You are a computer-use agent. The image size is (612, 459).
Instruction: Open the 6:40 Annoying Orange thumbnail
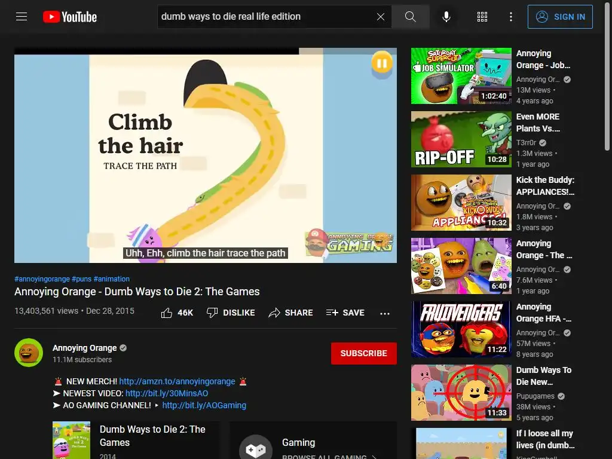pyautogui.click(x=461, y=266)
